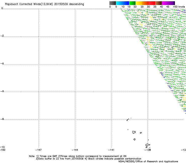The image size is (186, 163).
Task: Click the yellow 20-25 knots swatch
Action: (139, 3)
